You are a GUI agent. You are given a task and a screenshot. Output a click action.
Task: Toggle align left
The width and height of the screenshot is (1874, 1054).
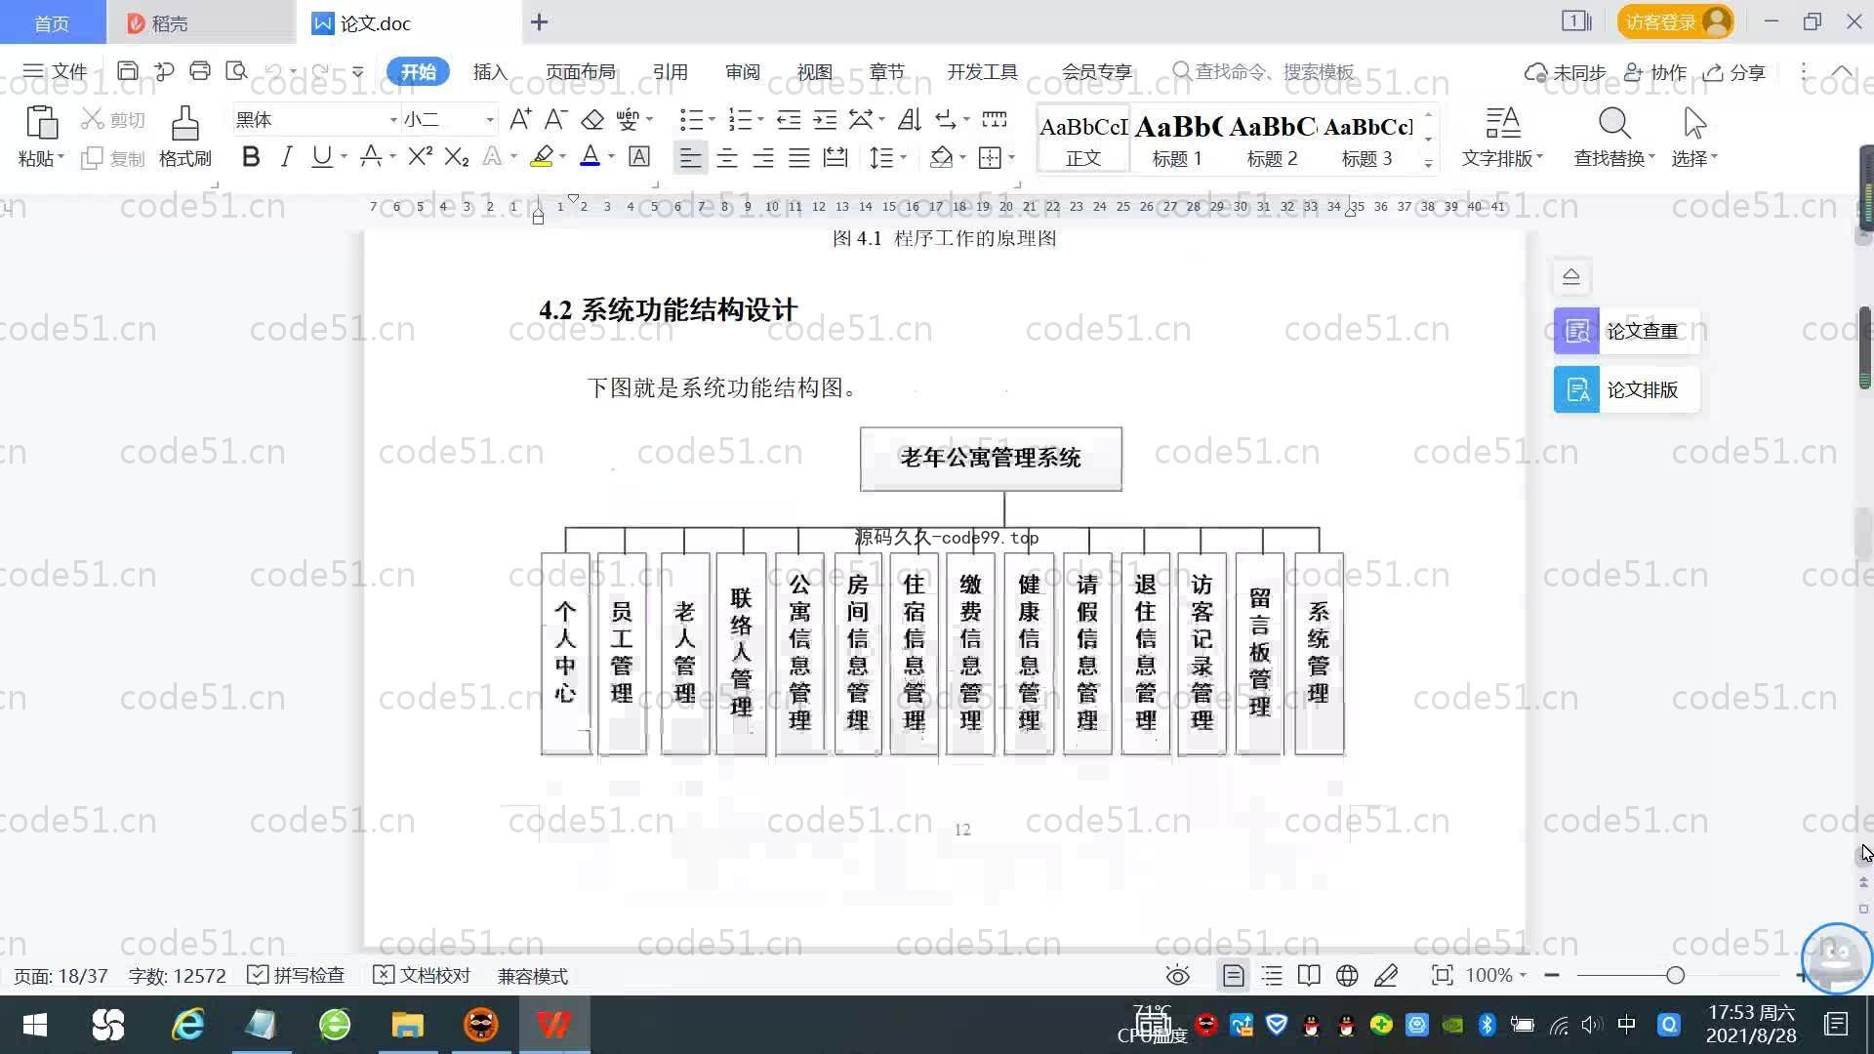point(690,157)
